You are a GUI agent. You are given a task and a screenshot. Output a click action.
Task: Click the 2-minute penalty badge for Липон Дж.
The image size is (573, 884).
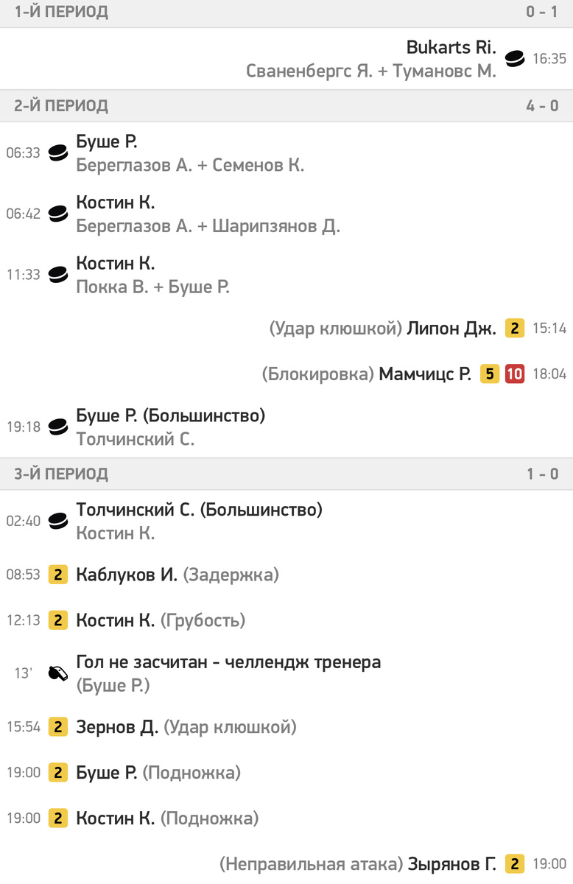coord(515,329)
